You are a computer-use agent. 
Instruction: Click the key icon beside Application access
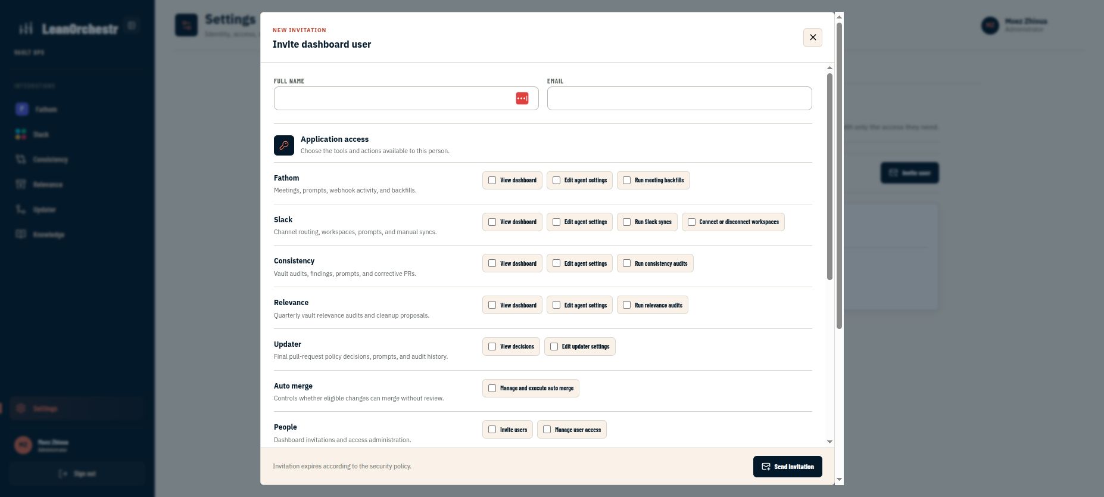pyautogui.click(x=284, y=145)
